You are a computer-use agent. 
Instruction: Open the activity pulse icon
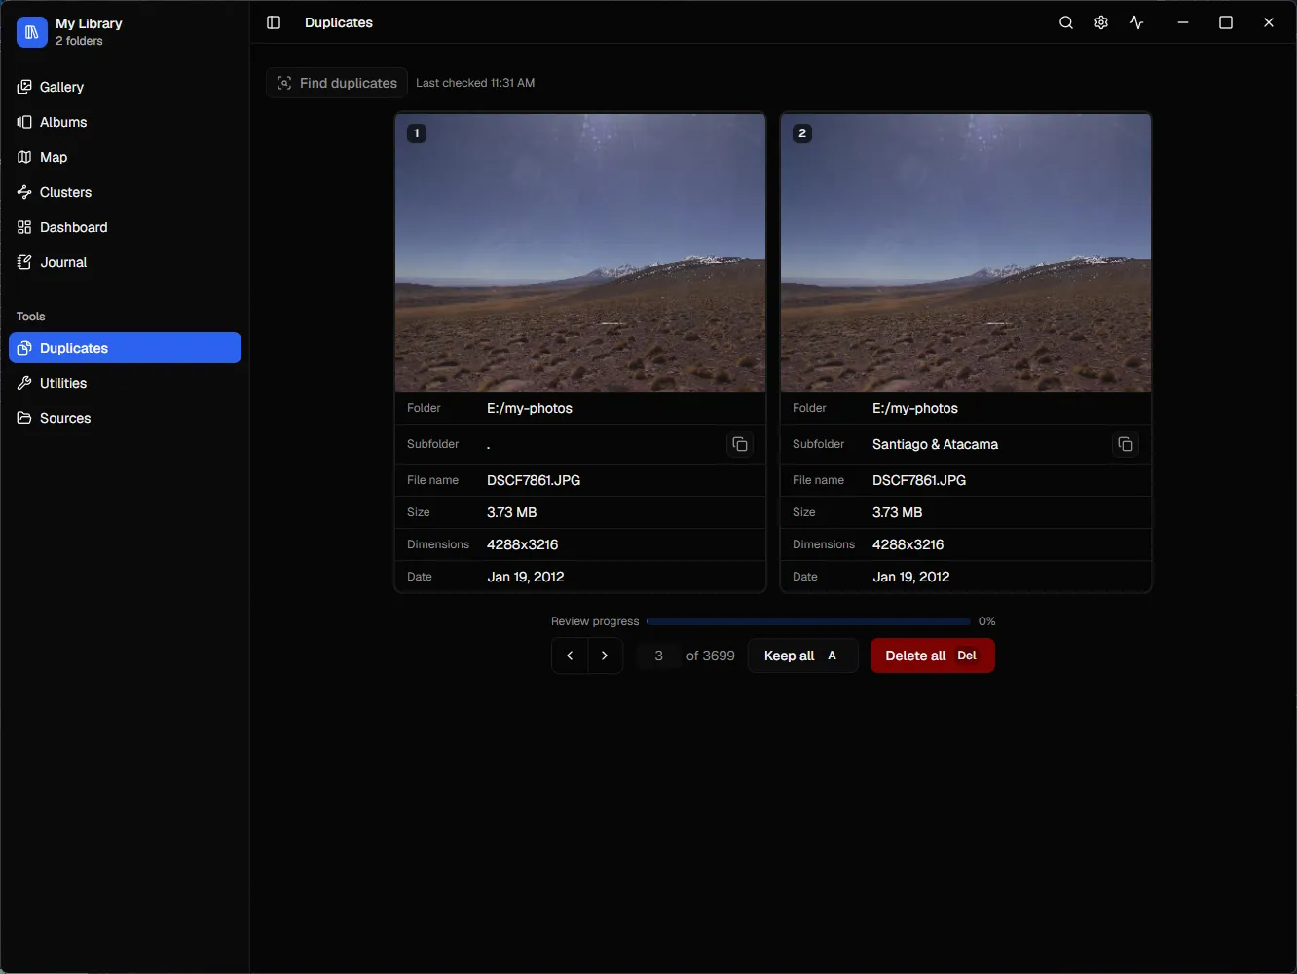click(1136, 22)
